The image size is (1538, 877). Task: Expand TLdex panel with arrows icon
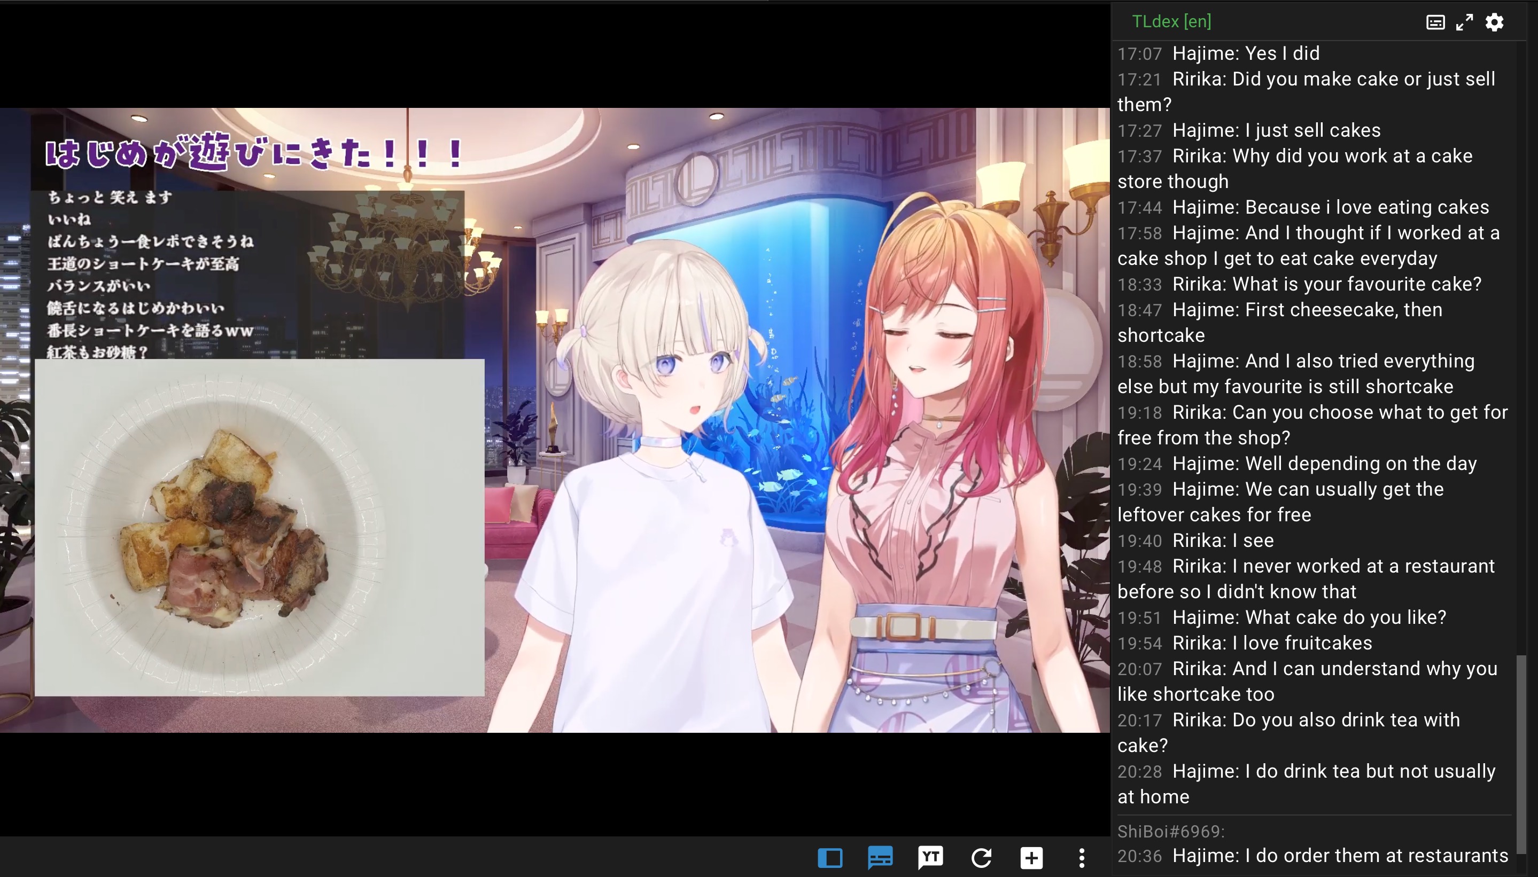click(x=1464, y=22)
